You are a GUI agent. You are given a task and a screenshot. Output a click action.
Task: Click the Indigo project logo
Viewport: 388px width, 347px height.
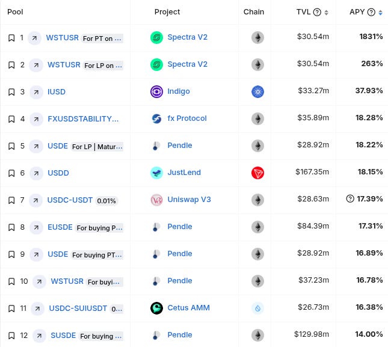coord(156,91)
